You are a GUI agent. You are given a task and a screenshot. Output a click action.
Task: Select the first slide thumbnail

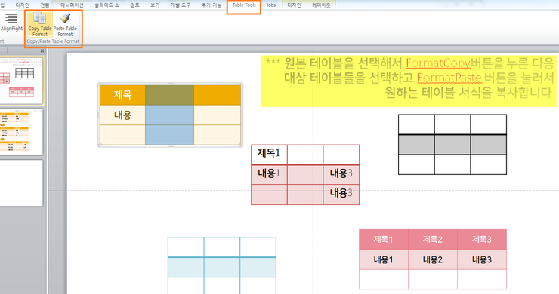pyautogui.click(x=21, y=80)
